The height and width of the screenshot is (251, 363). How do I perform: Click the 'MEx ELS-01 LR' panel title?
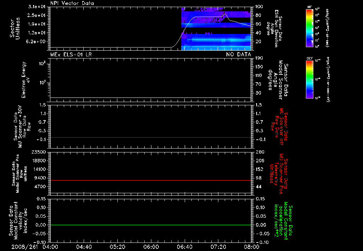[x=71, y=54]
